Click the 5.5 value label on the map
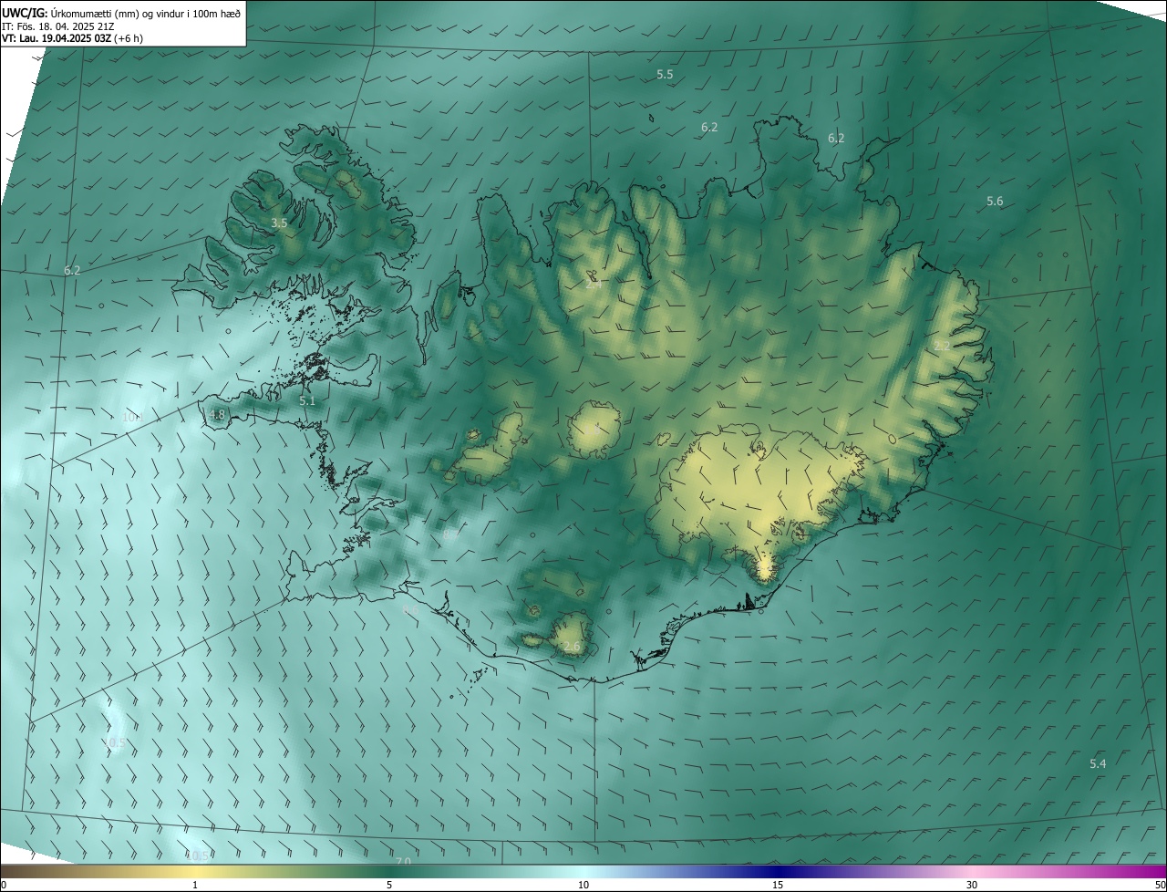Screen dimensions: 1167x892 click(x=665, y=74)
